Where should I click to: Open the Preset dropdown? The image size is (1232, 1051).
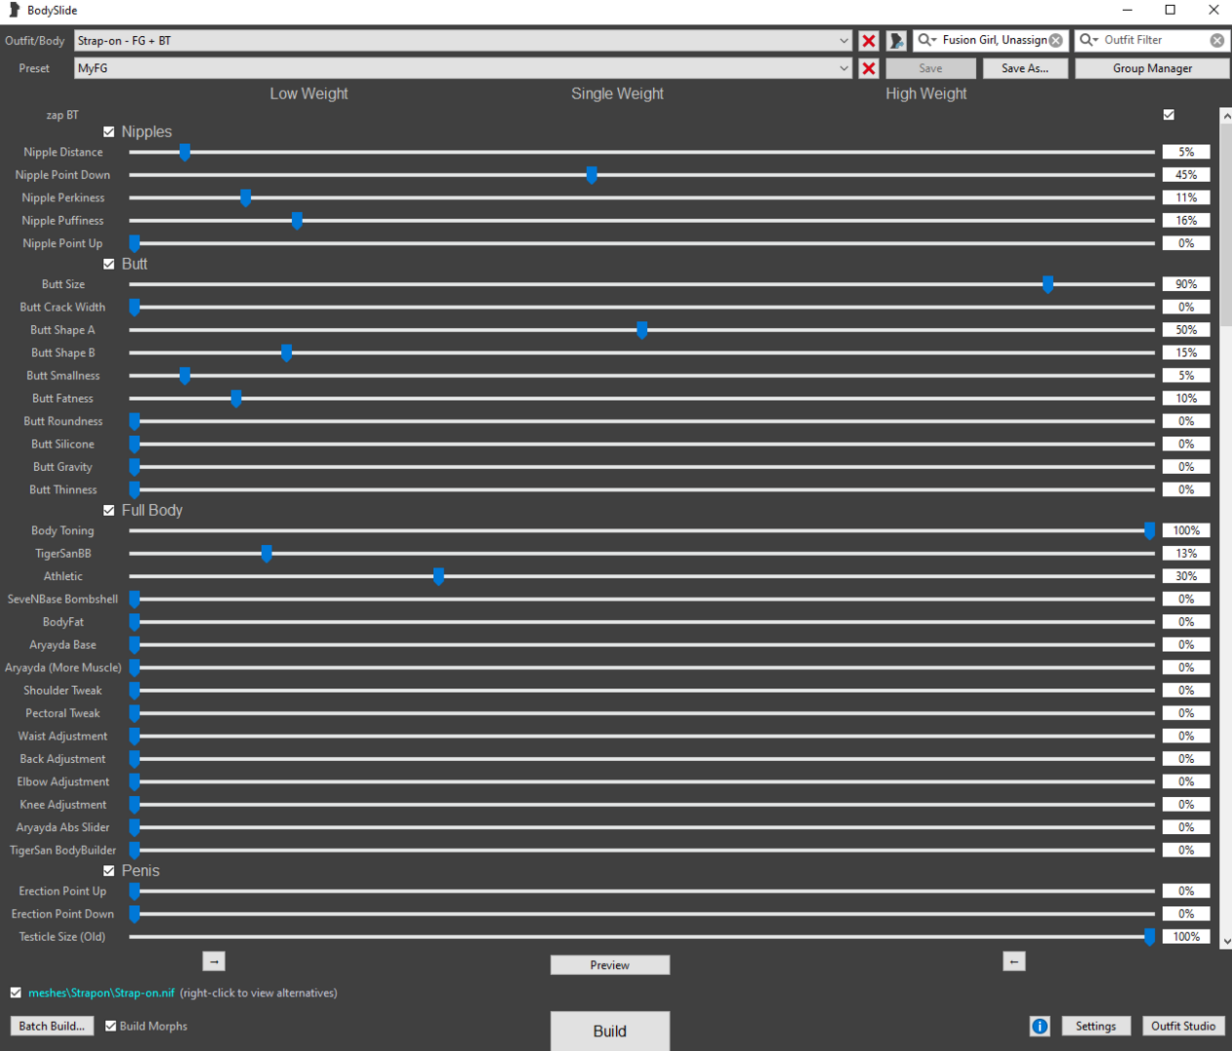pos(843,68)
